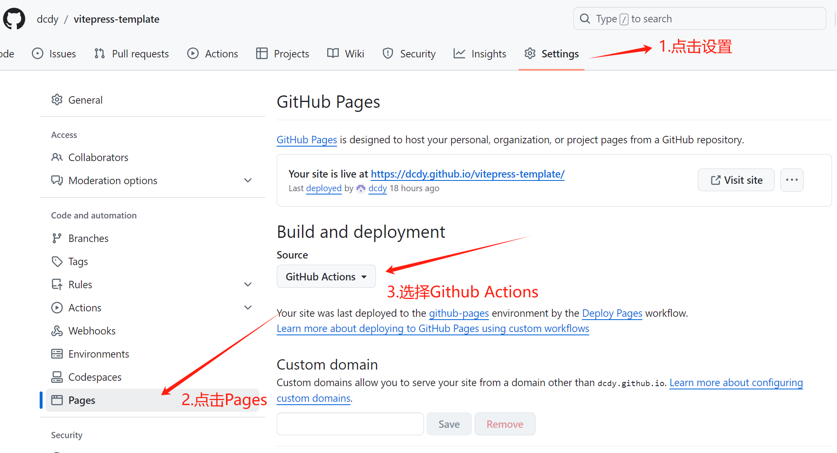Click the Pages browser icon in sidebar

pyautogui.click(x=57, y=400)
